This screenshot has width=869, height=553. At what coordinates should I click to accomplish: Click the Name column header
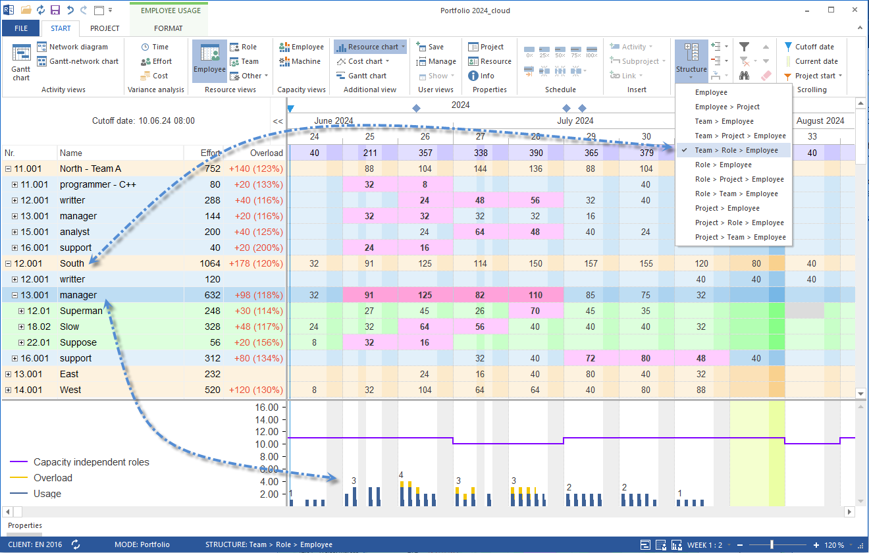click(120, 153)
